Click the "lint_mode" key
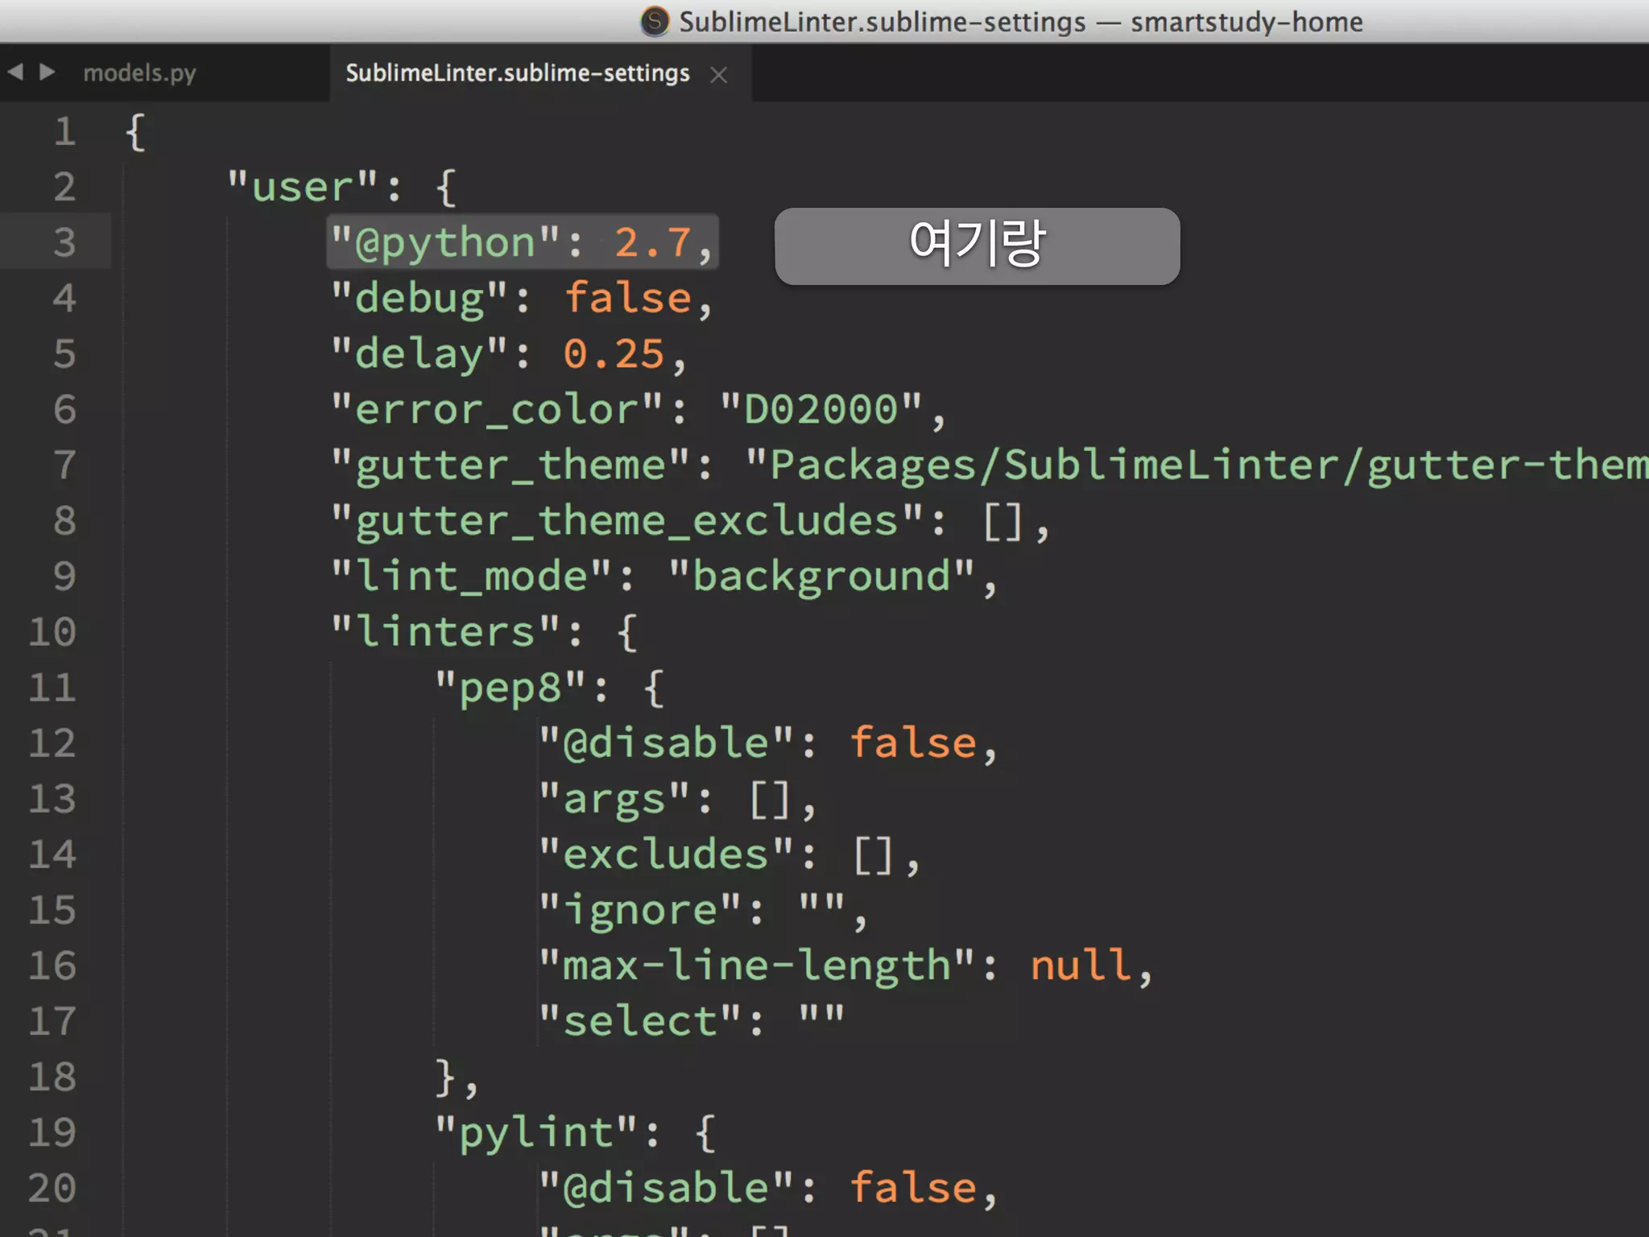The image size is (1649, 1237). click(x=472, y=576)
